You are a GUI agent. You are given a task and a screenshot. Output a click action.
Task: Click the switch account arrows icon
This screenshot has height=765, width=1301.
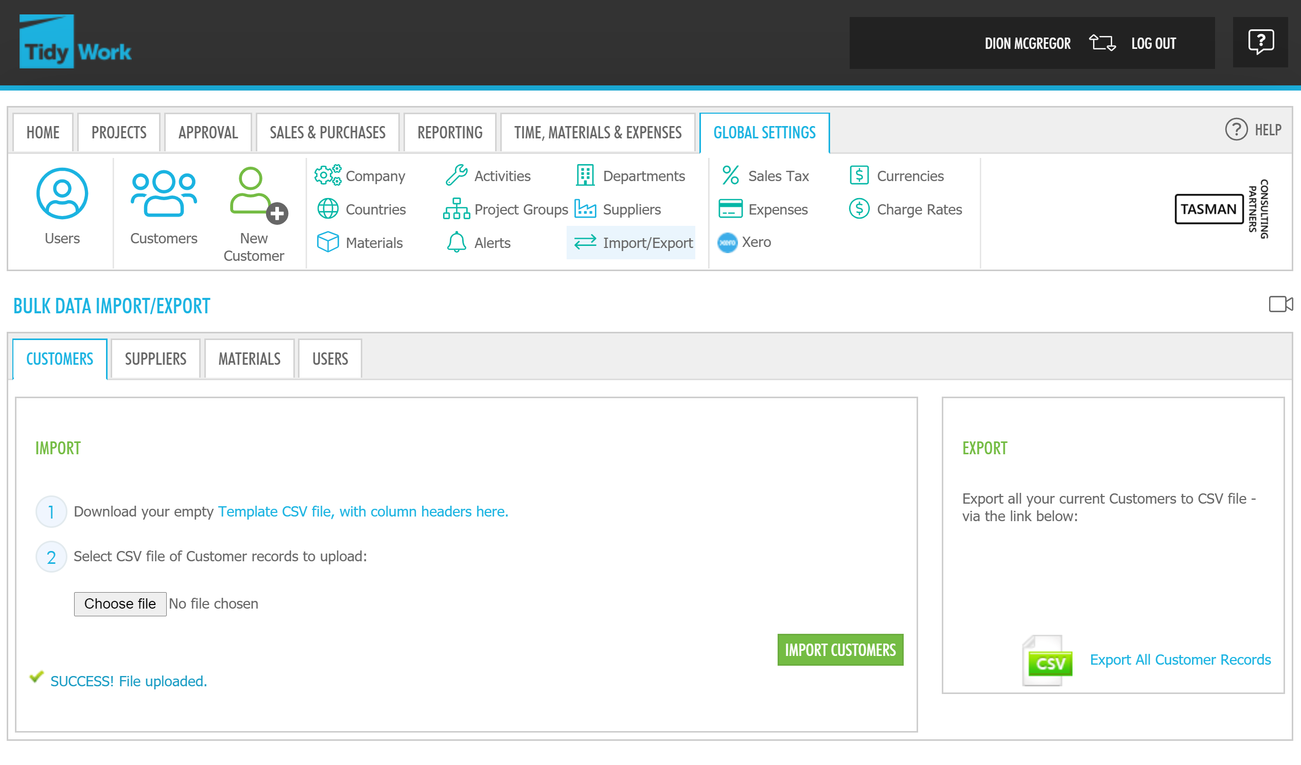(1102, 43)
